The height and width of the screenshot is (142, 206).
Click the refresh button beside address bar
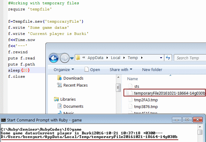168,58
